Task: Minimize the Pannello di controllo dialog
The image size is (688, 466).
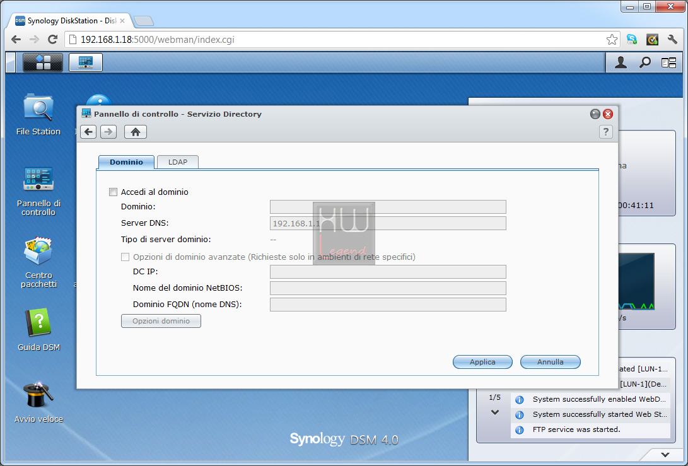Action: (595, 114)
